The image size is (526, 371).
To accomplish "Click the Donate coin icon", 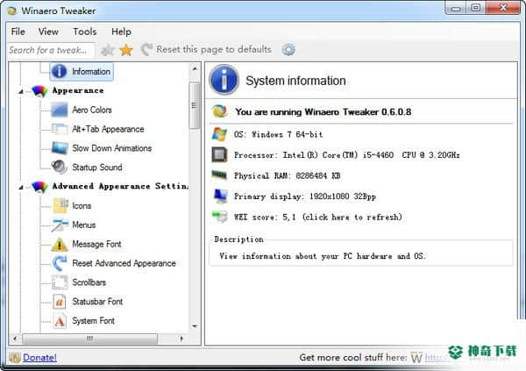I will 14,358.
